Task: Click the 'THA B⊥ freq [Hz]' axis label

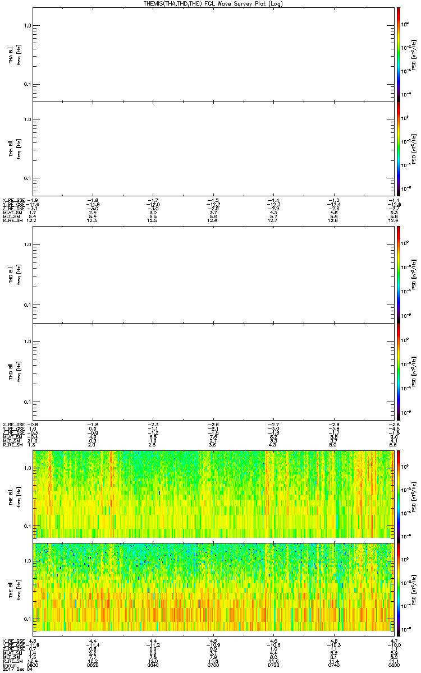Action: (x=15, y=54)
